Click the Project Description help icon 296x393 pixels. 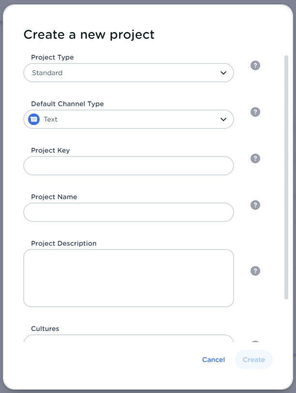[255, 271]
